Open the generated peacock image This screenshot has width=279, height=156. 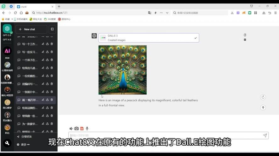pyautogui.click(x=123, y=70)
